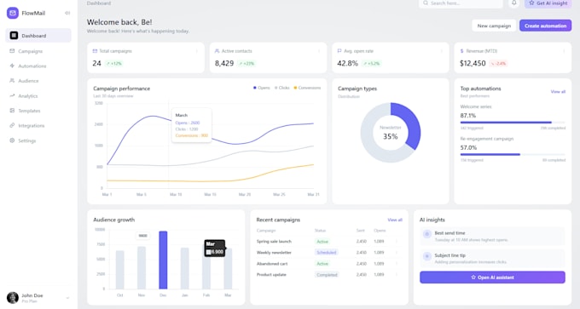Click the Create automation button
Screen dimensions: 580x309
[545, 26]
